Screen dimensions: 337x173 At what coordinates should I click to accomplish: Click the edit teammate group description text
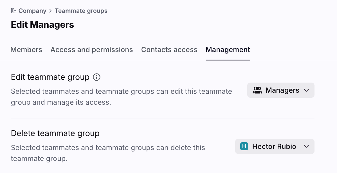tap(121, 97)
